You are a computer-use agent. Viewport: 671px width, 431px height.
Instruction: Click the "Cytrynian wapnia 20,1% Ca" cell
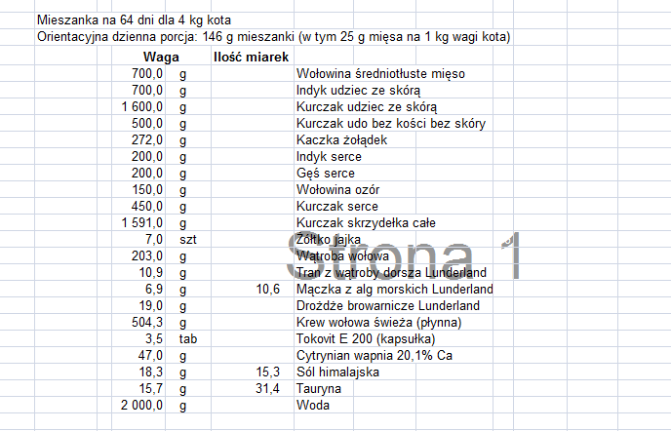coord(374,356)
